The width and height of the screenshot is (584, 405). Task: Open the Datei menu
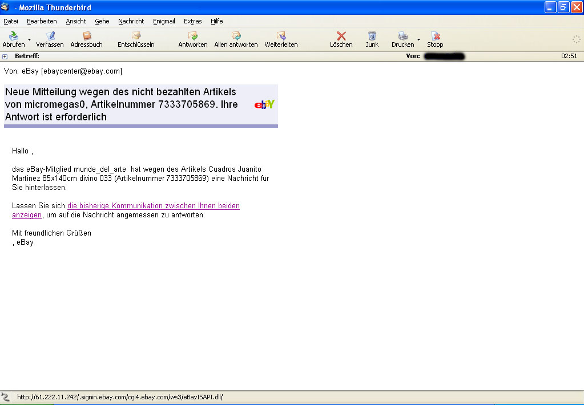click(11, 21)
